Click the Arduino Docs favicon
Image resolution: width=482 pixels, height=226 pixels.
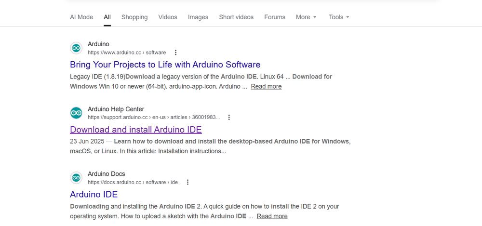(76, 178)
